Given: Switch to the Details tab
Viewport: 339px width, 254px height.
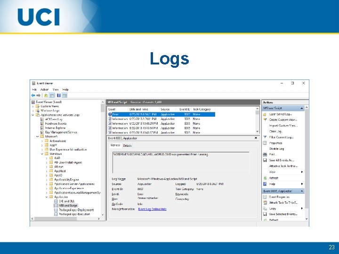Looking at the screenshot, I should tap(127, 145).
